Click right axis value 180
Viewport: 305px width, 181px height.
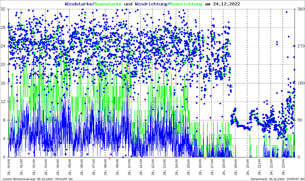[x=301, y=83]
